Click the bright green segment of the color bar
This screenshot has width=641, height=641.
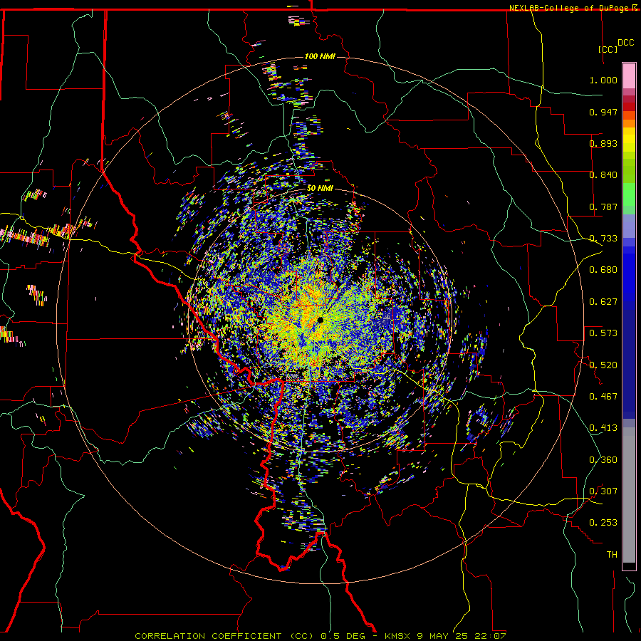pos(629,194)
